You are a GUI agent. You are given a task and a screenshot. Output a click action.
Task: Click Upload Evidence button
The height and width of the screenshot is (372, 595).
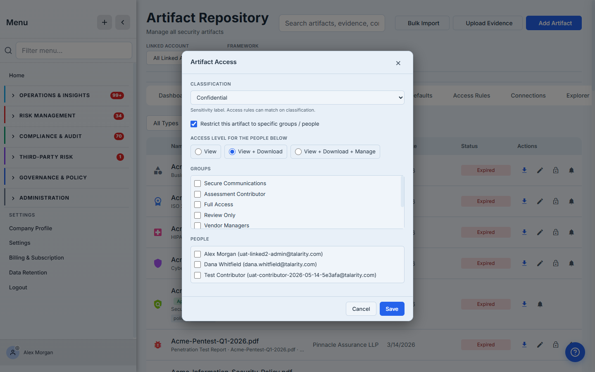[488, 23]
